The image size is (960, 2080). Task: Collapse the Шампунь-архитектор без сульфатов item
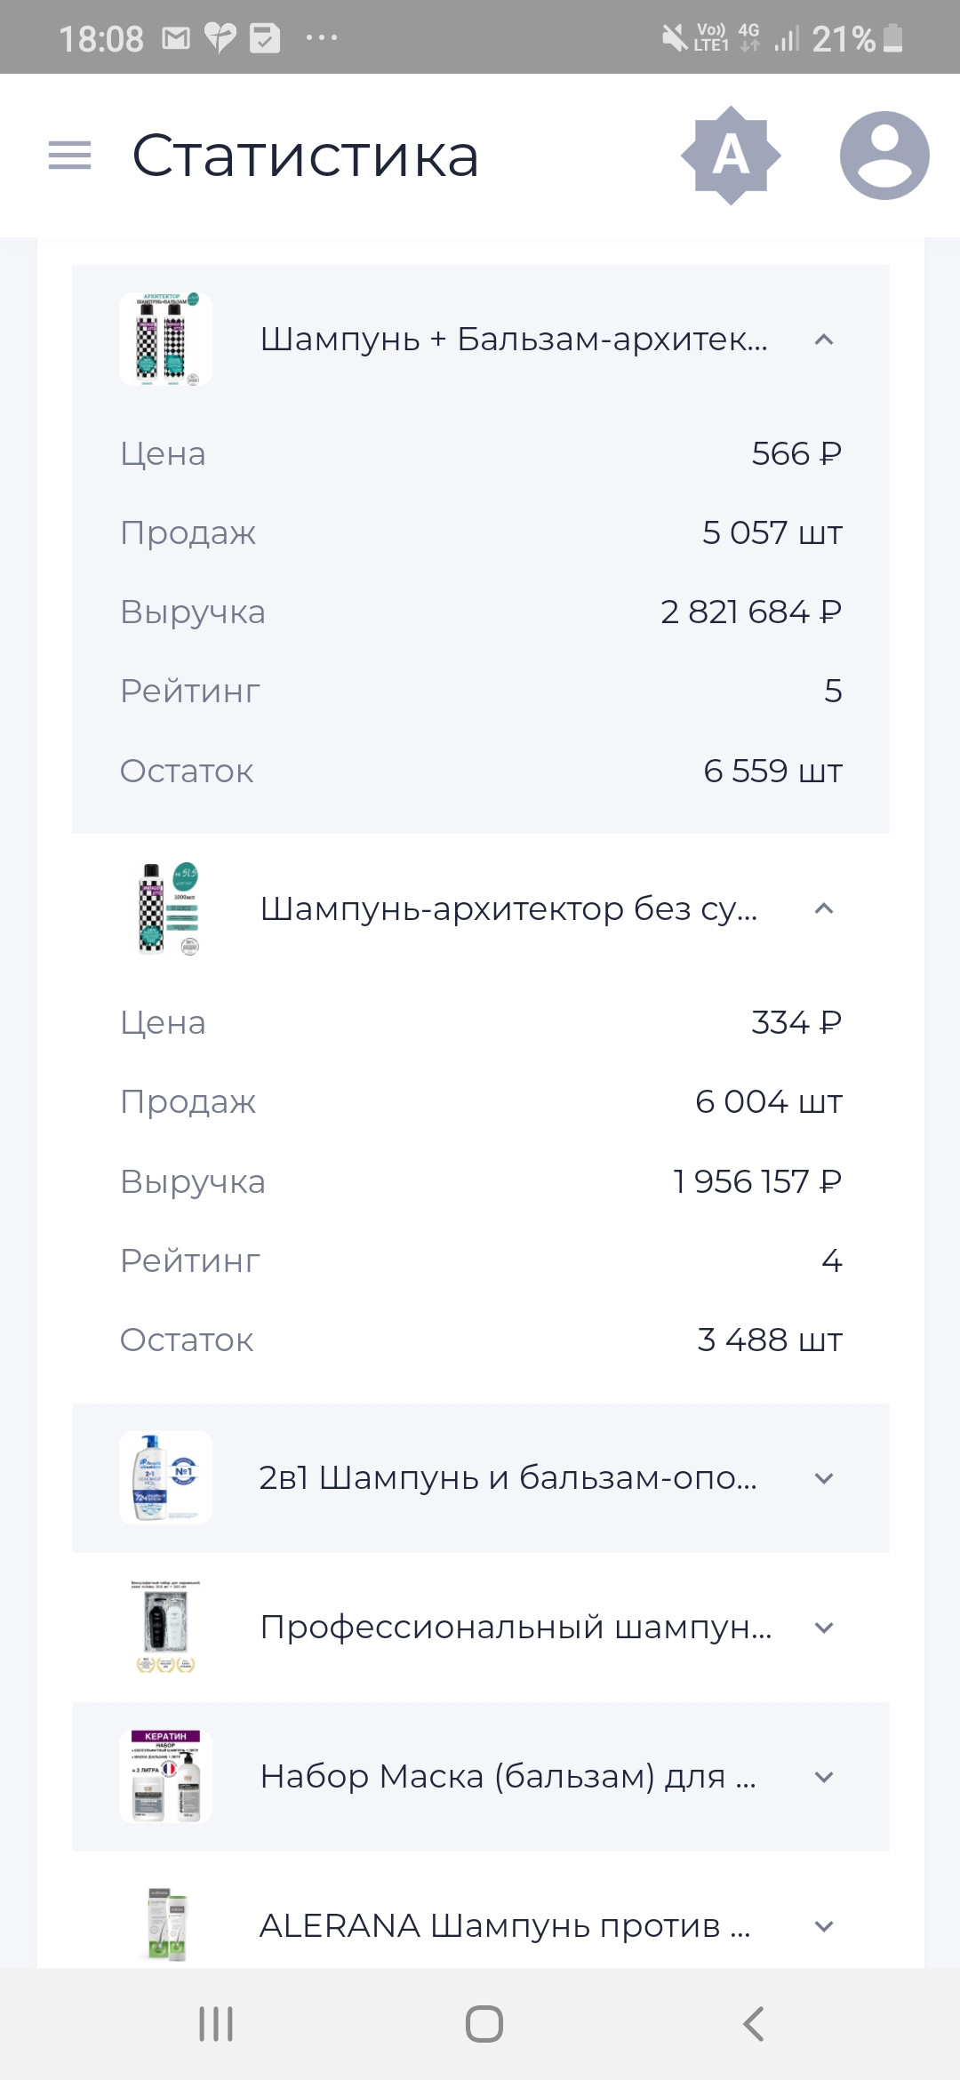coord(824,908)
